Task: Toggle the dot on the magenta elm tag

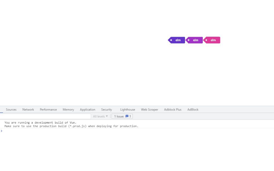Action: tap(189, 40)
